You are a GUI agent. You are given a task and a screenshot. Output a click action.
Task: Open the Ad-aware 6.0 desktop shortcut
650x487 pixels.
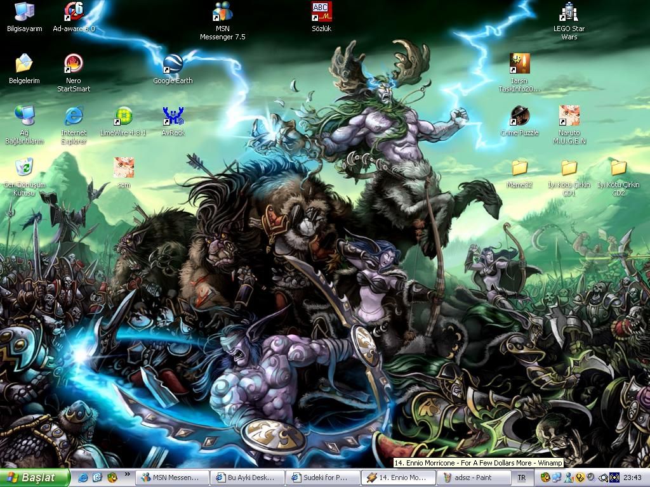click(x=74, y=12)
